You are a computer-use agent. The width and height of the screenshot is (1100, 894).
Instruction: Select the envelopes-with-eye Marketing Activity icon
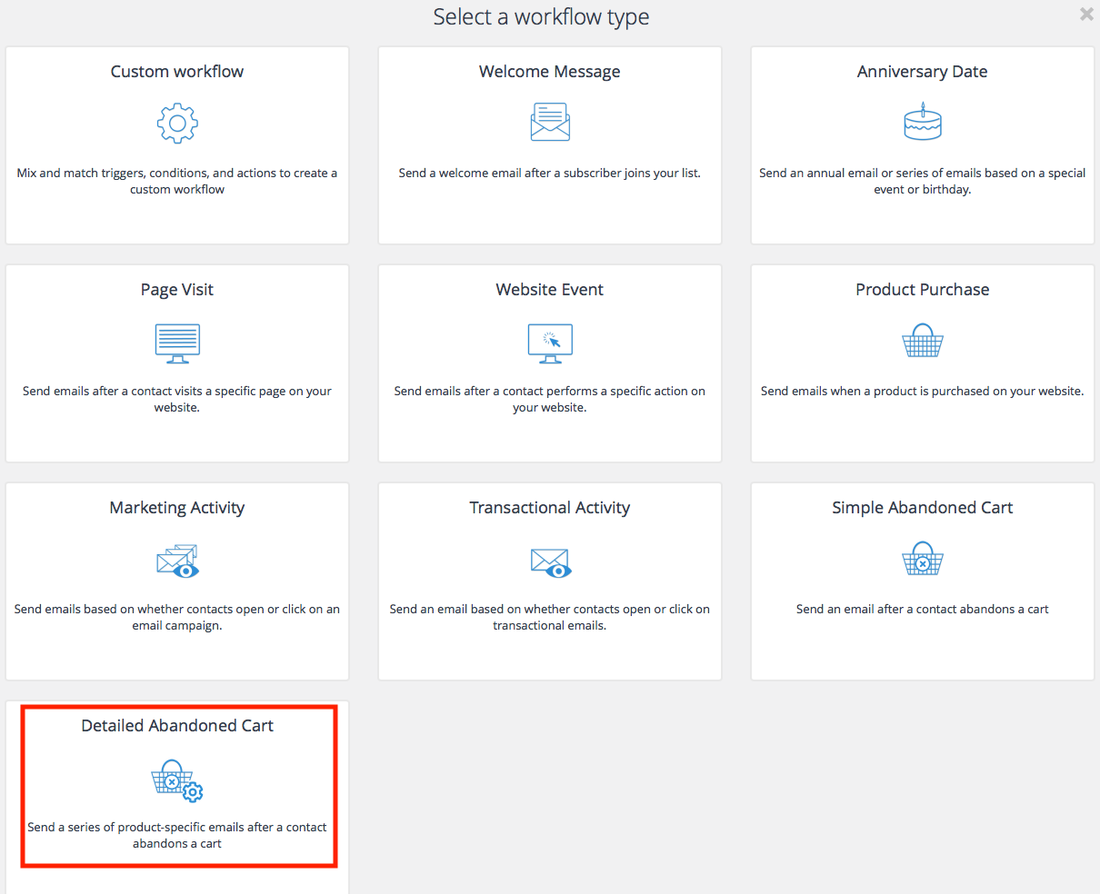click(x=177, y=561)
